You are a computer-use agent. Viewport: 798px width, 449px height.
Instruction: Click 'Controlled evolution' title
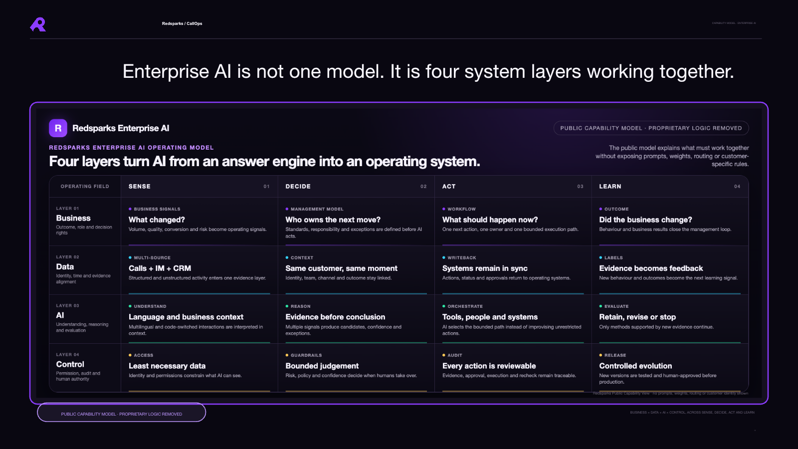point(635,366)
